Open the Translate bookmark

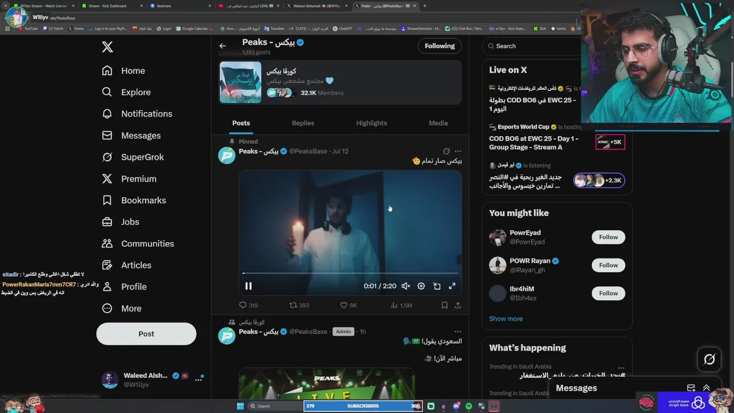click(x=274, y=28)
